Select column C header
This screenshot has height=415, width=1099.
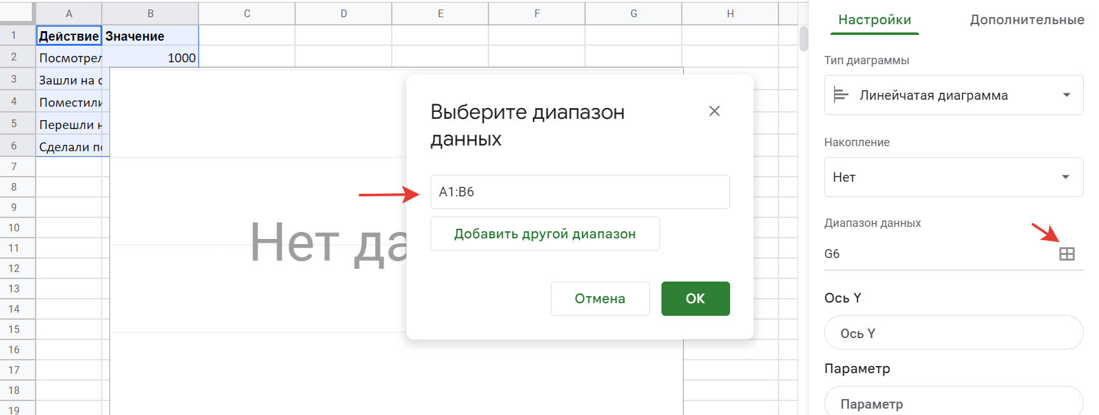pos(247,13)
